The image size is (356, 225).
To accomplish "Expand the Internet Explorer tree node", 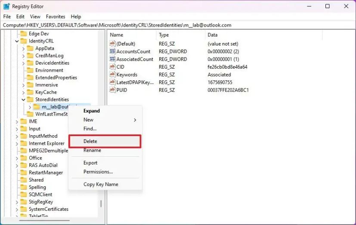I will 17,143.
